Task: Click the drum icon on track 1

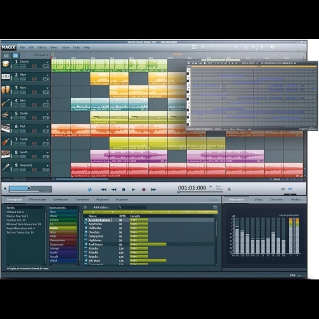Action: 6,64
